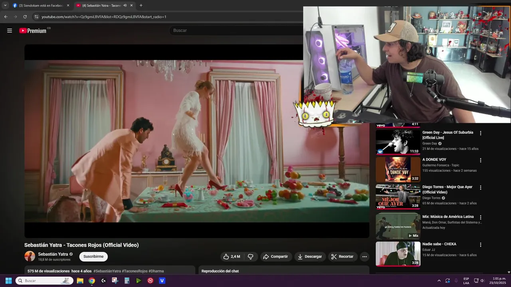Open Snipping Tool taskbar icon

(x=115, y=281)
